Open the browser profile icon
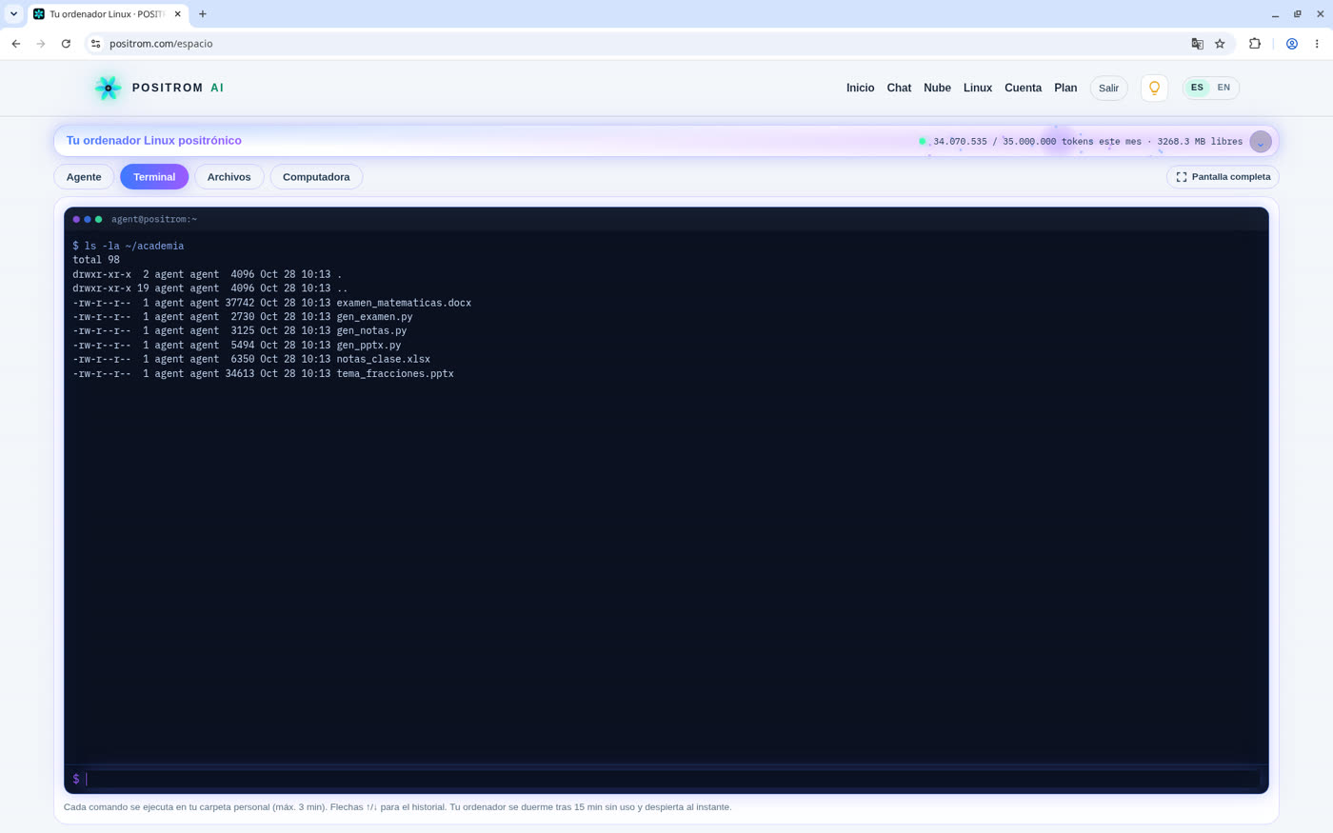This screenshot has height=833, width=1333. point(1292,44)
